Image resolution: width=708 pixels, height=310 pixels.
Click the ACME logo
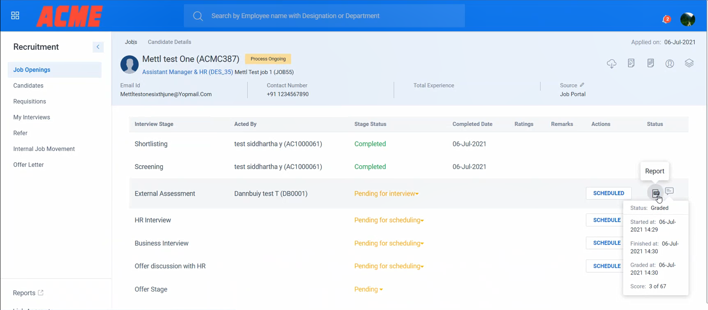point(69,16)
